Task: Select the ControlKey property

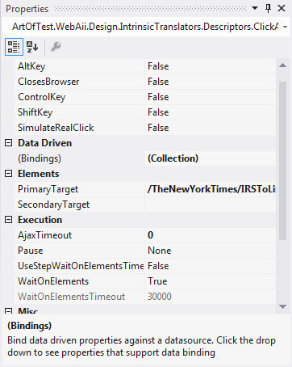Action: coord(80,97)
